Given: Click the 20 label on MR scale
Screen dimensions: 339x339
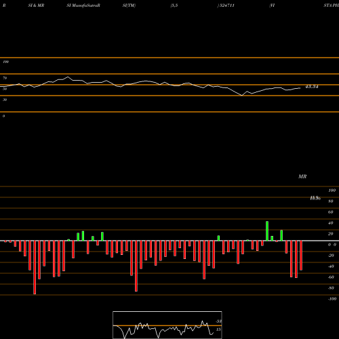Looking at the screenshot, I should tap(331, 234).
